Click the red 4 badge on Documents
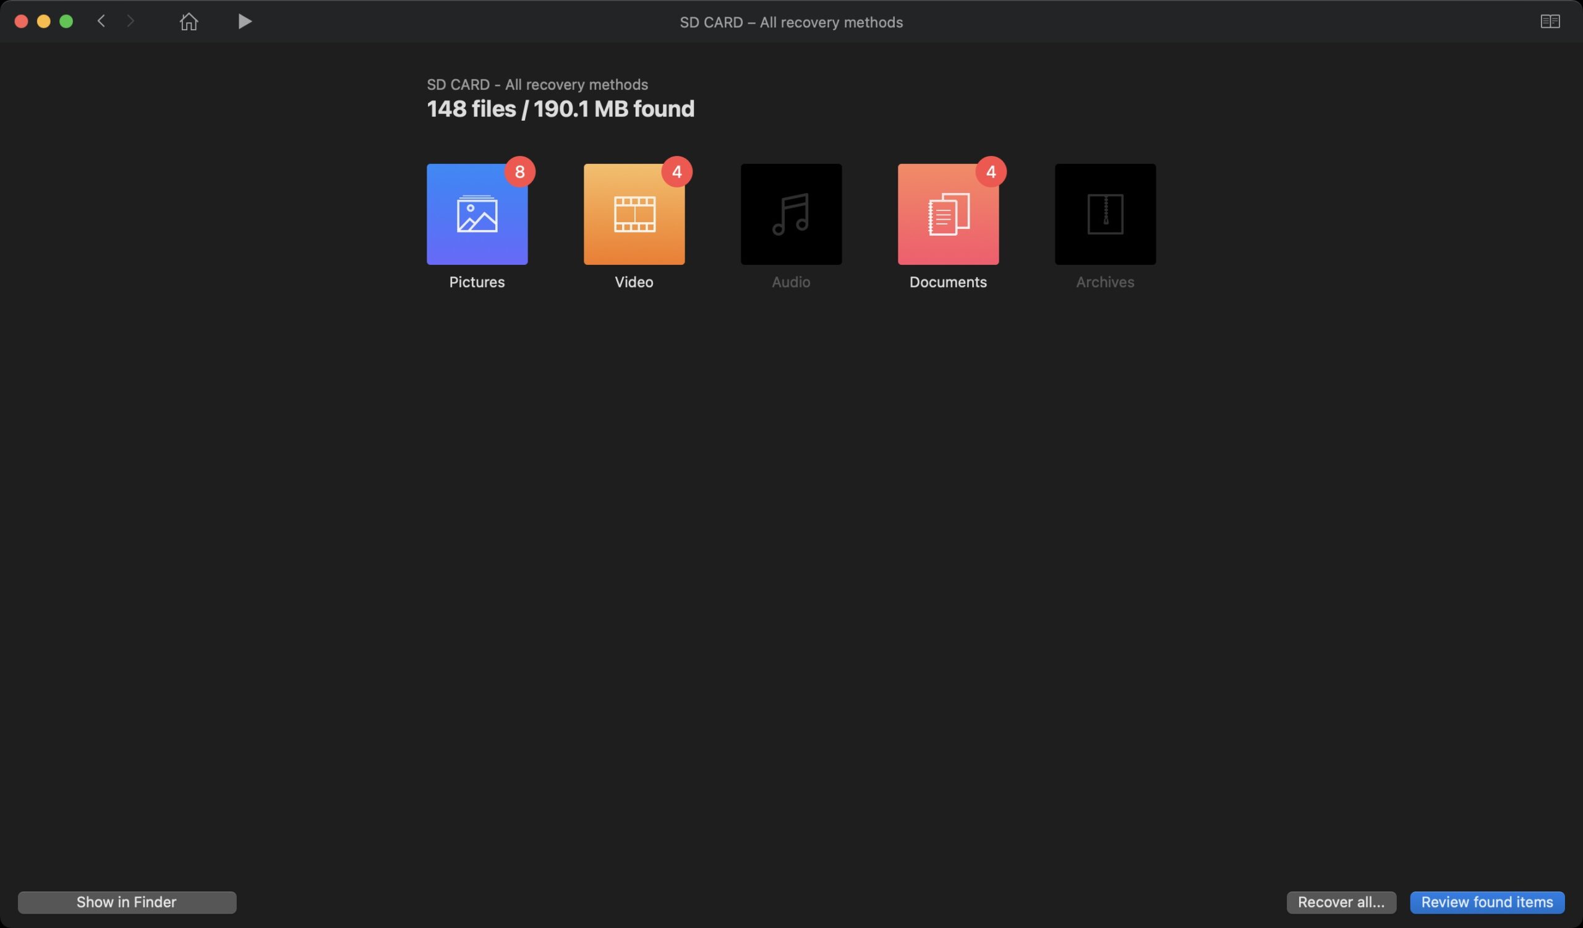 (991, 171)
